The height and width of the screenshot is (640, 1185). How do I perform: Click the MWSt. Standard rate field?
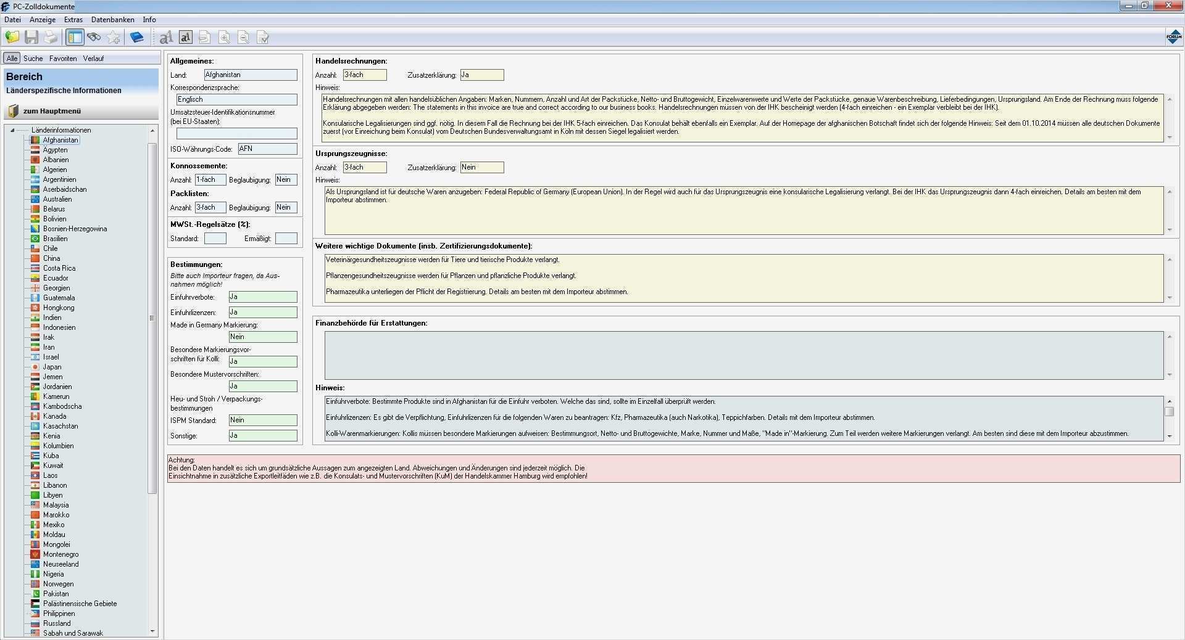pos(215,239)
